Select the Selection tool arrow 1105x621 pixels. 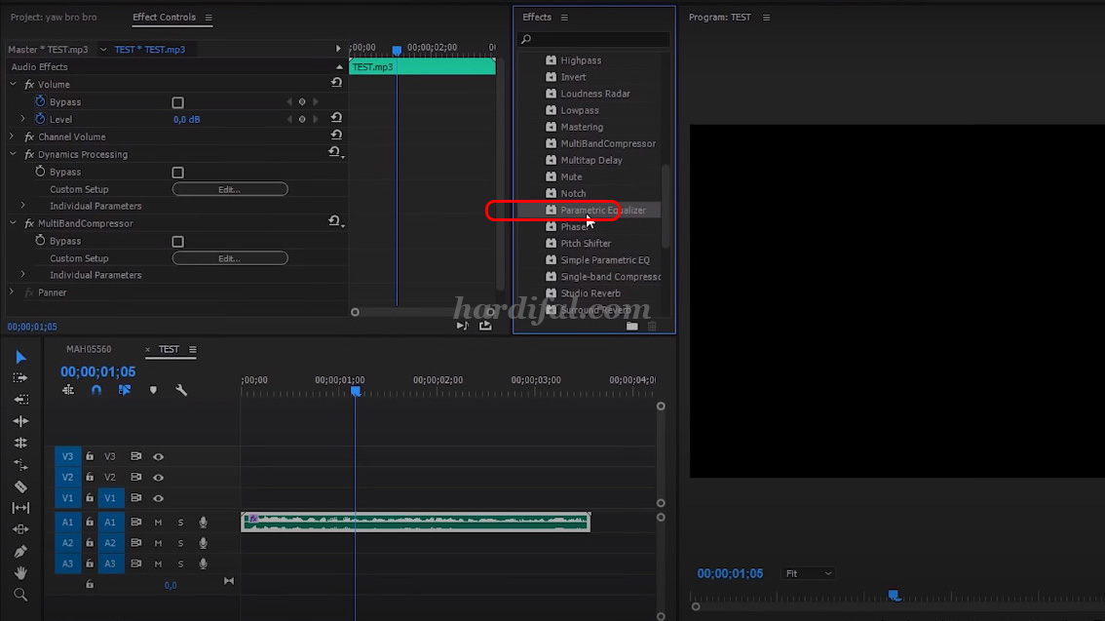tap(20, 358)
